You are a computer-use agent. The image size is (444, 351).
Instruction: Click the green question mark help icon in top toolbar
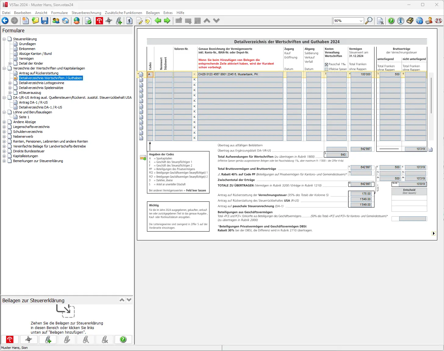point(391,21)
